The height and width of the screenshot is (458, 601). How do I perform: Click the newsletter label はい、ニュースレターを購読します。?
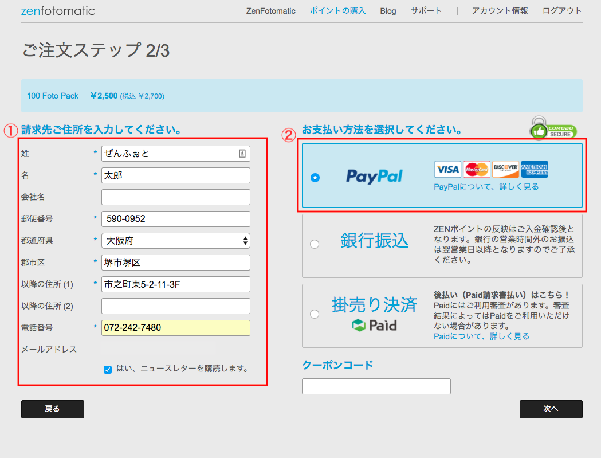182,369
